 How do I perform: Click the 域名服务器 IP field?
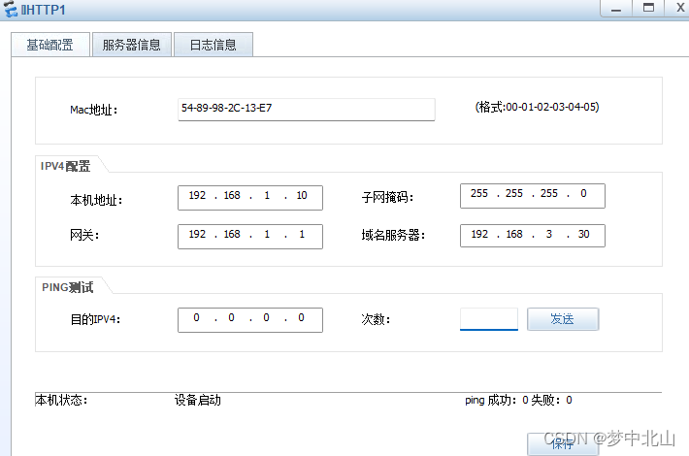(532, 236)
